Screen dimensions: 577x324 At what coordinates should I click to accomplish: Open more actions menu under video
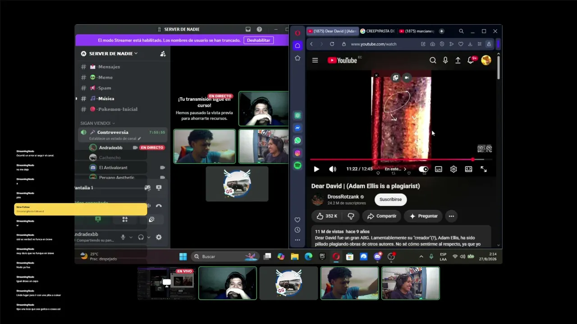tap(451, 216)
